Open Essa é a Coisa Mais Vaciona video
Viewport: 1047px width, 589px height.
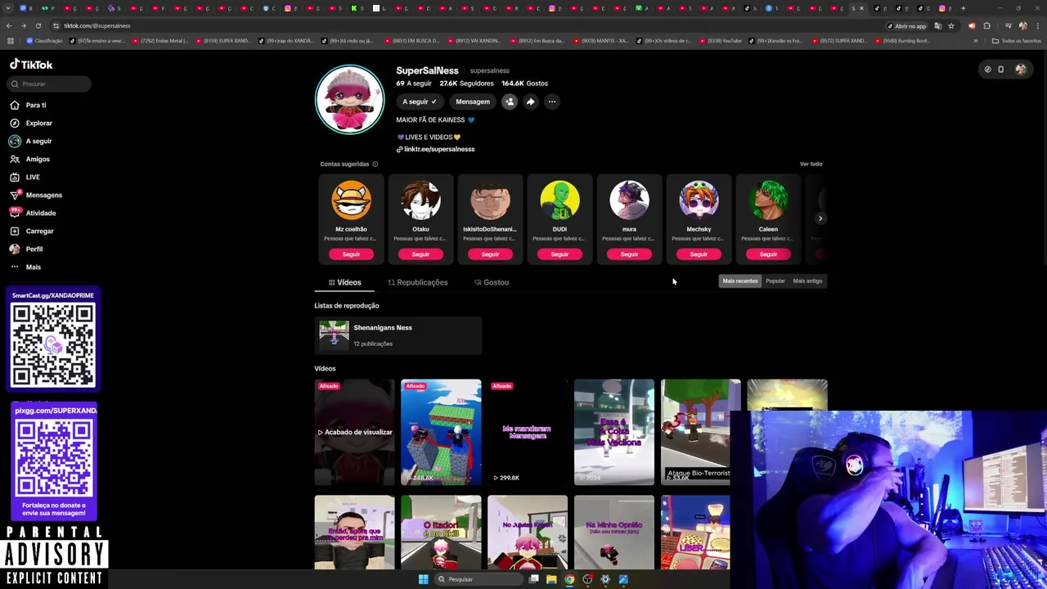(614, 432)
